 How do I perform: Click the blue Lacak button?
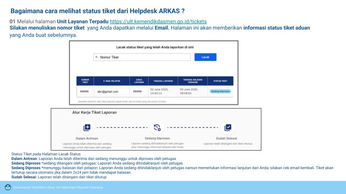tap(205, 57)
